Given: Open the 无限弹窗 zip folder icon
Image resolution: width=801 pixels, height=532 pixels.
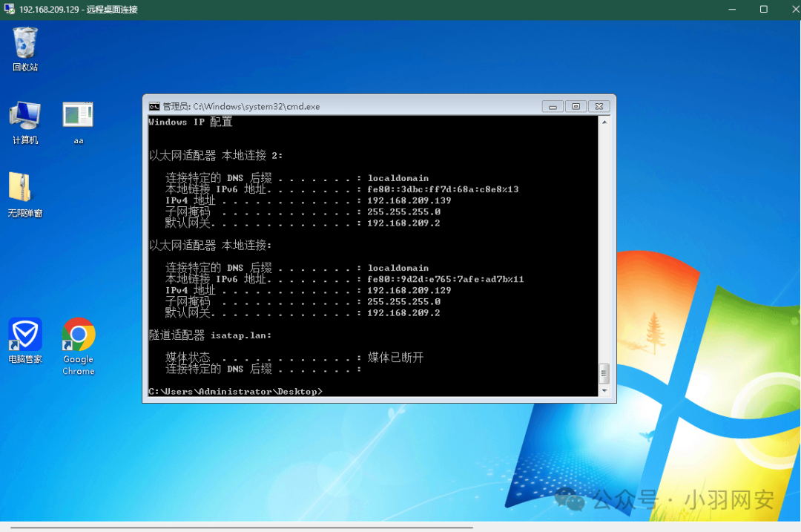Looking at the screenshot, I should (25, 194).
